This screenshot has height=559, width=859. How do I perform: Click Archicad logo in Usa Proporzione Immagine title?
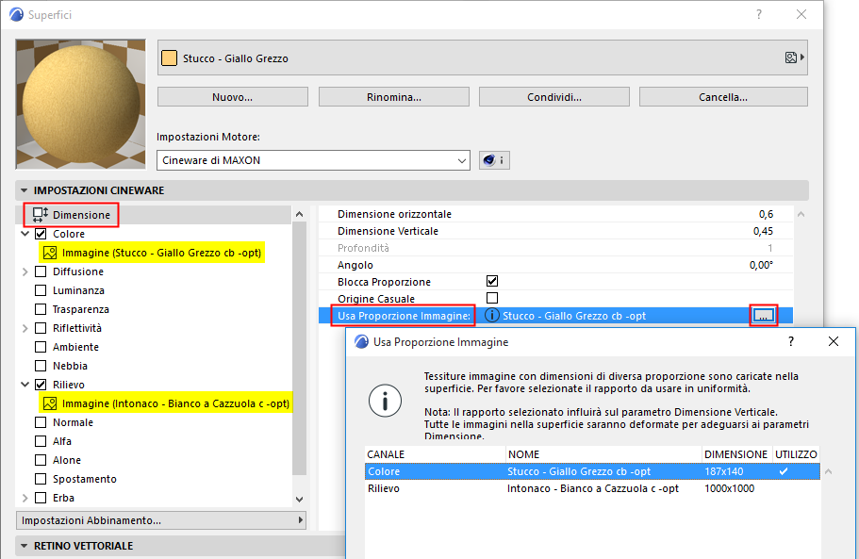pyautogui.click(x=361, y=341)
